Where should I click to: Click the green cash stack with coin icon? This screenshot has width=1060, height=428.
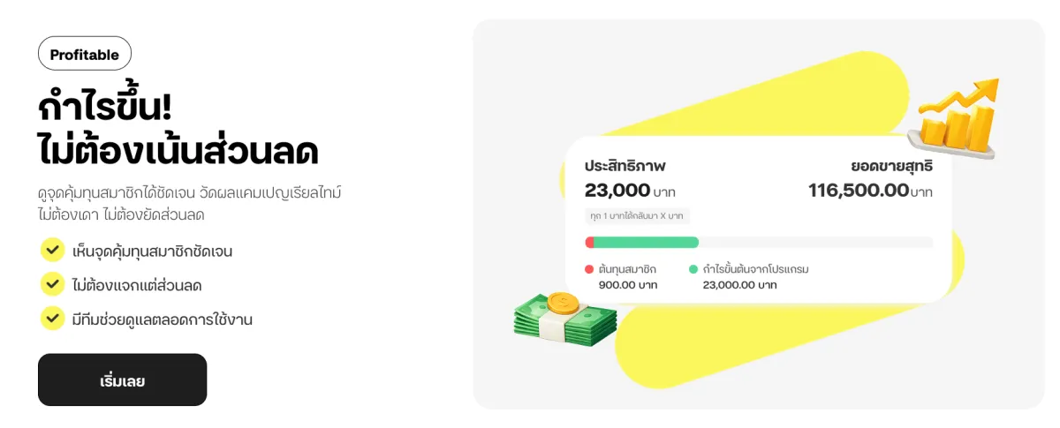coord(565,319)
